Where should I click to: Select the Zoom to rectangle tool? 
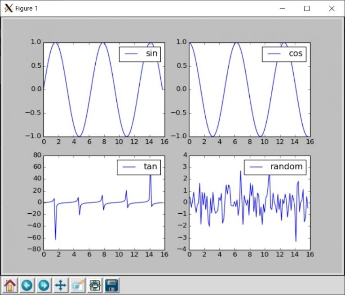pos(78,285)
